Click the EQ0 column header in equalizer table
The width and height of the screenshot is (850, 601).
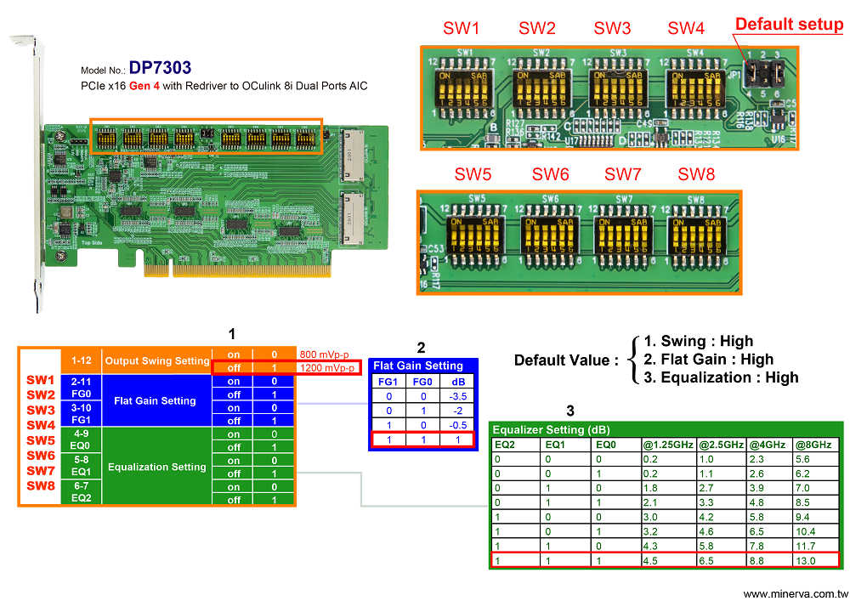[616, 445]
